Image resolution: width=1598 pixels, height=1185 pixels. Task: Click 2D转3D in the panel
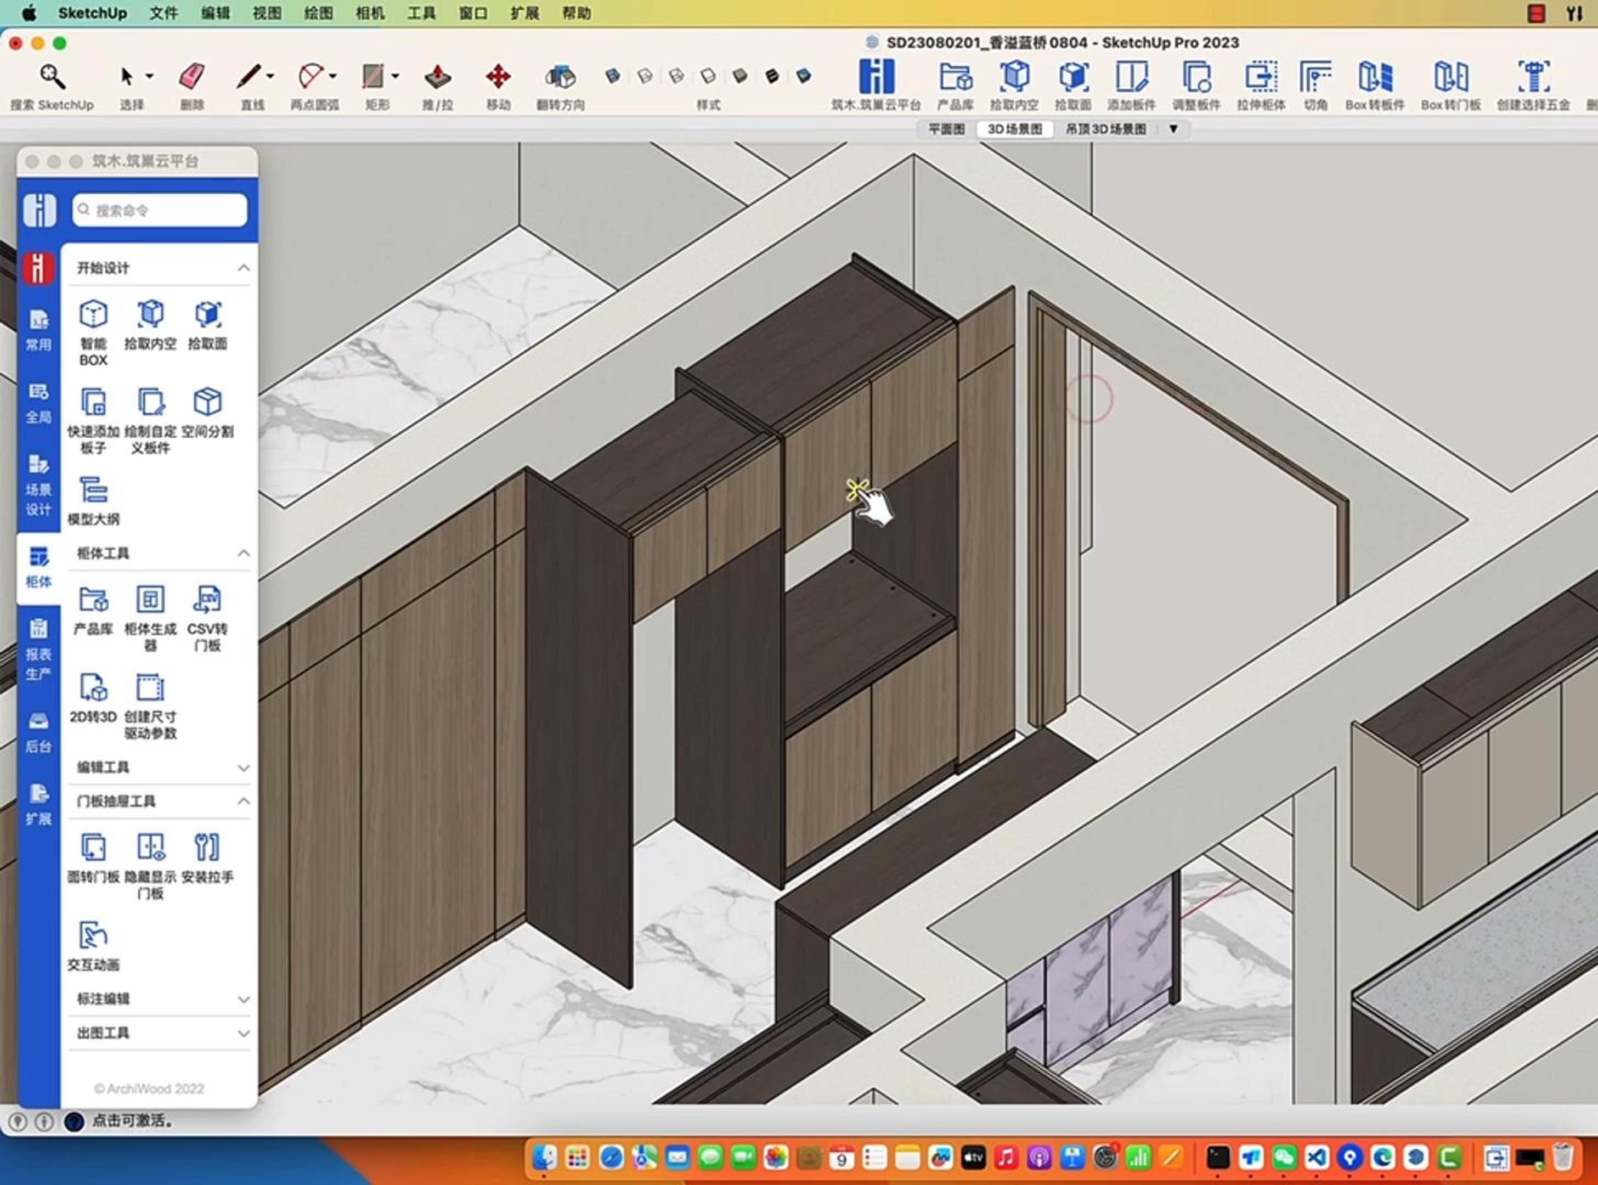[x=93, y=698]
